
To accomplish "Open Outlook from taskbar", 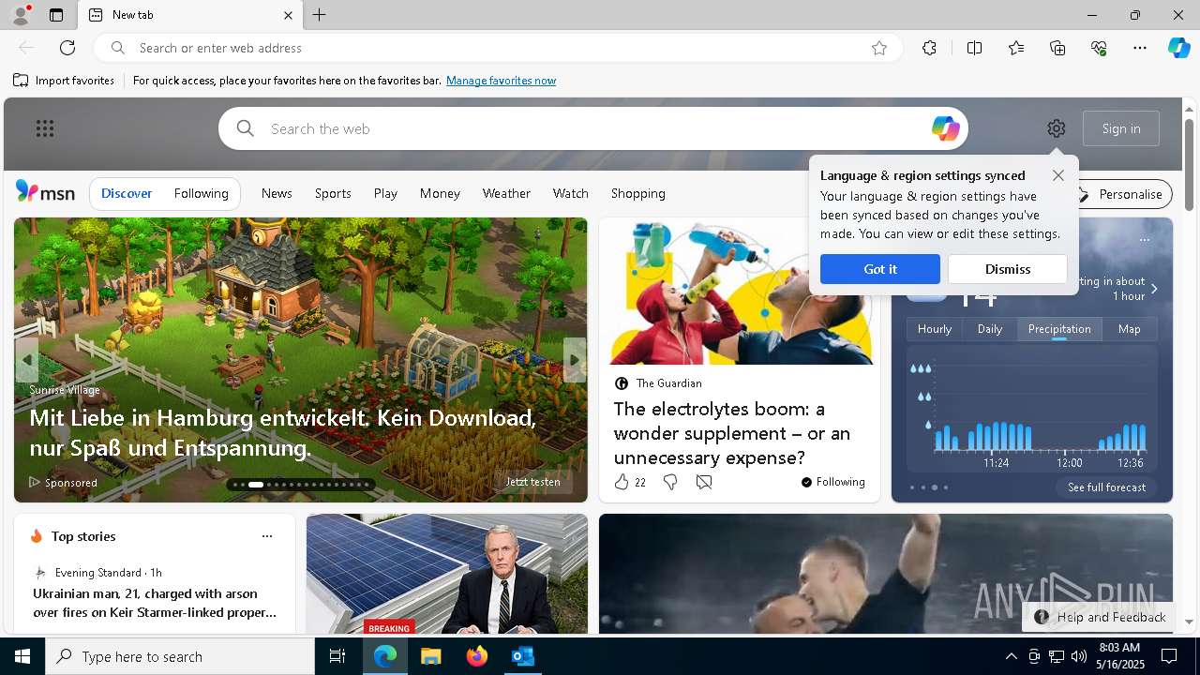I will tap(522, 656).
